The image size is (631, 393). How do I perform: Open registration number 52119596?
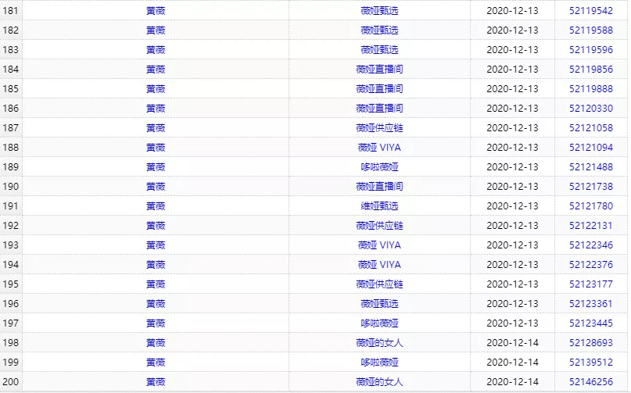(591, 50)
